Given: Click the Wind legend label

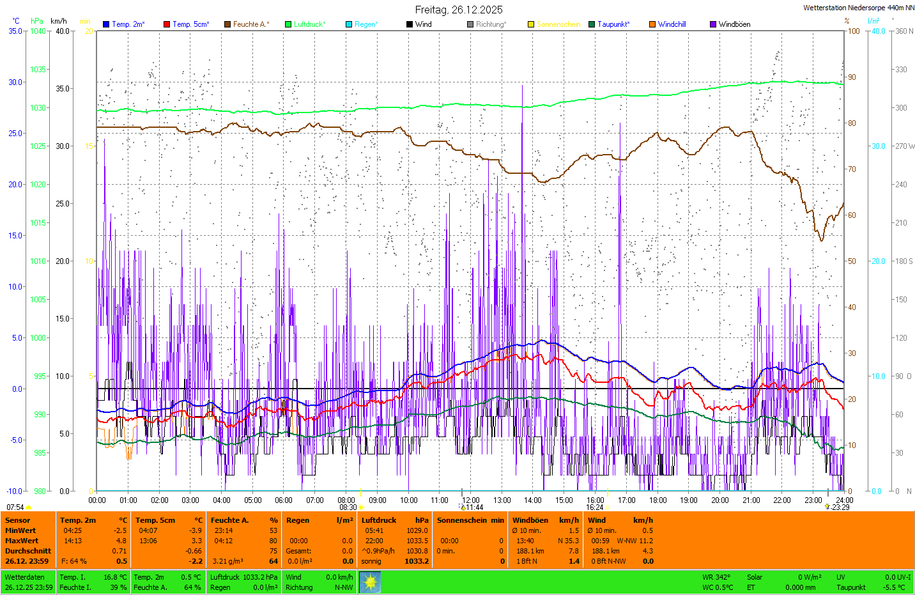Looking at the screenshot, I should (x=423, y=24).
